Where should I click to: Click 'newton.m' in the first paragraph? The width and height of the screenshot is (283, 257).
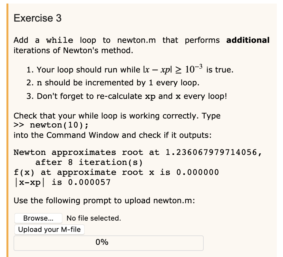(136, 40)
